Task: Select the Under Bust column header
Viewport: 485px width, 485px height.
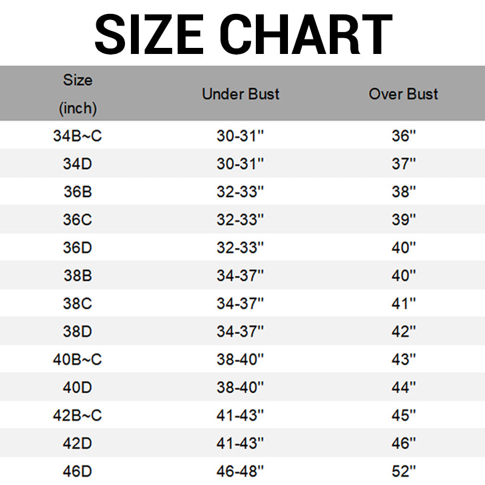Action: 241,94
